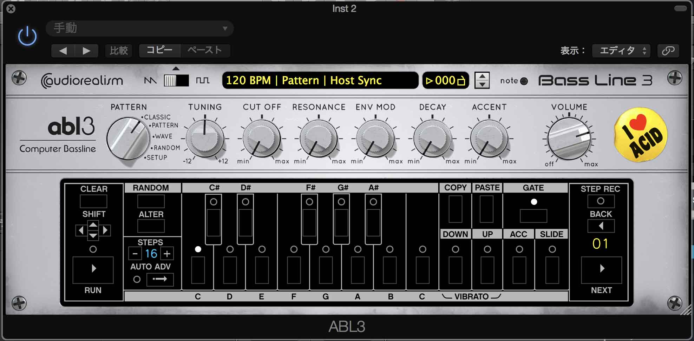This screenshot has height=341, width=694.
Task: Click the ENV MOD knob
Action: (x=375, y=138)
